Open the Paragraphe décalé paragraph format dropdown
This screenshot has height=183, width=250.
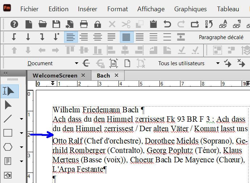pos(221,37)
